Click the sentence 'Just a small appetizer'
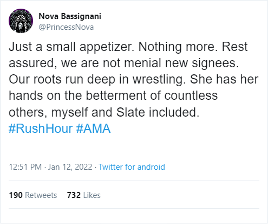Viewport: 268px width, 224px height. pos(71,47)
